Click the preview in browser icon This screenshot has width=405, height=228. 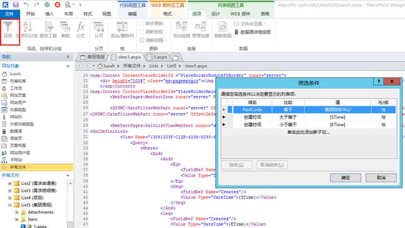(x=68, y=4)
